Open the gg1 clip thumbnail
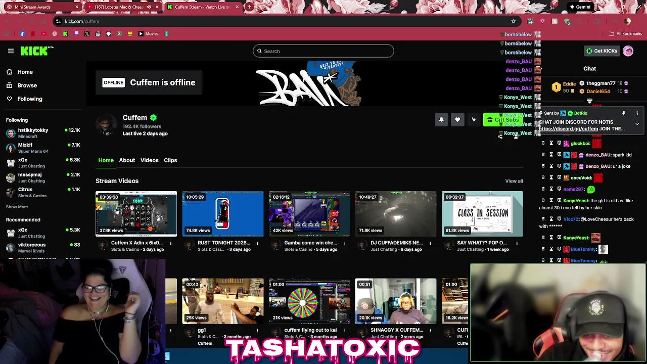 click(x=223, y=301)
